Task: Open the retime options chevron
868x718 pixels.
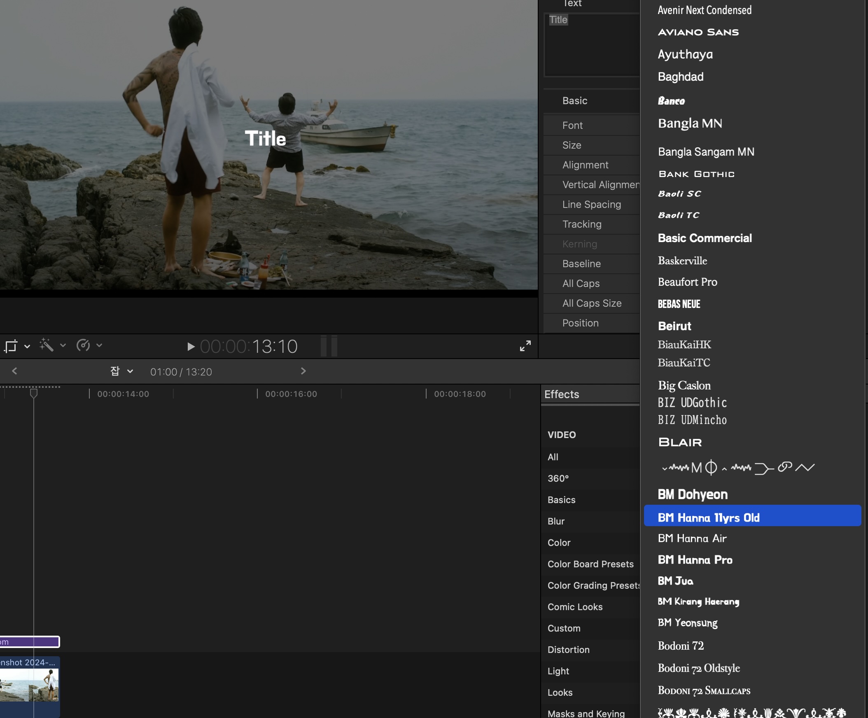Action: coord(99,345)
